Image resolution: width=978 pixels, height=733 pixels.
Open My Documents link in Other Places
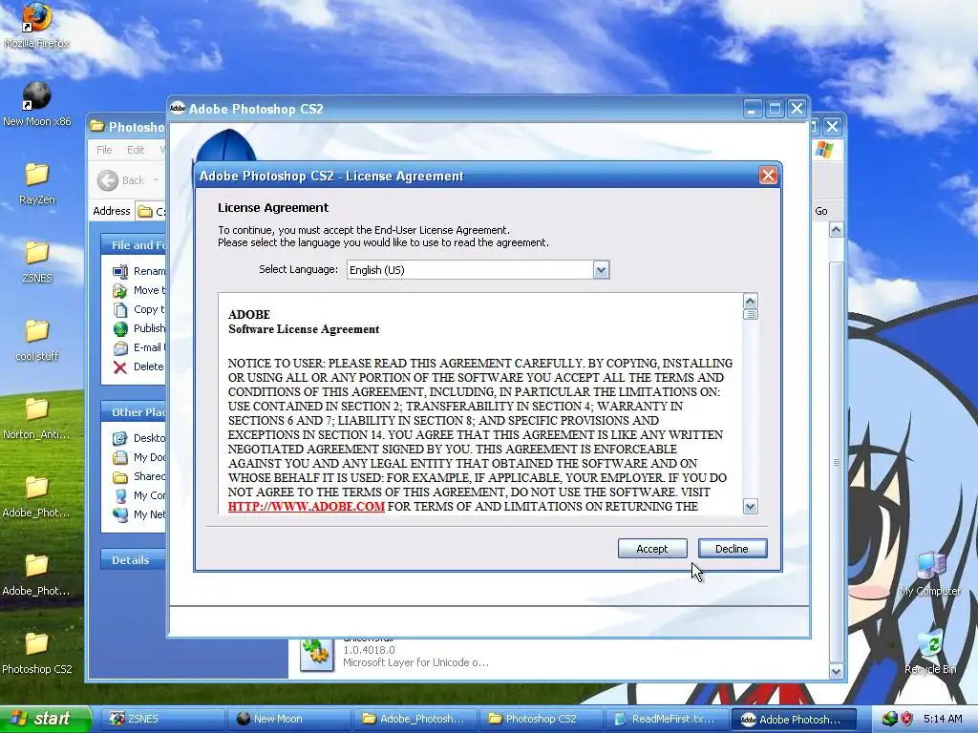pyautogui.click(x=139, y=457)
